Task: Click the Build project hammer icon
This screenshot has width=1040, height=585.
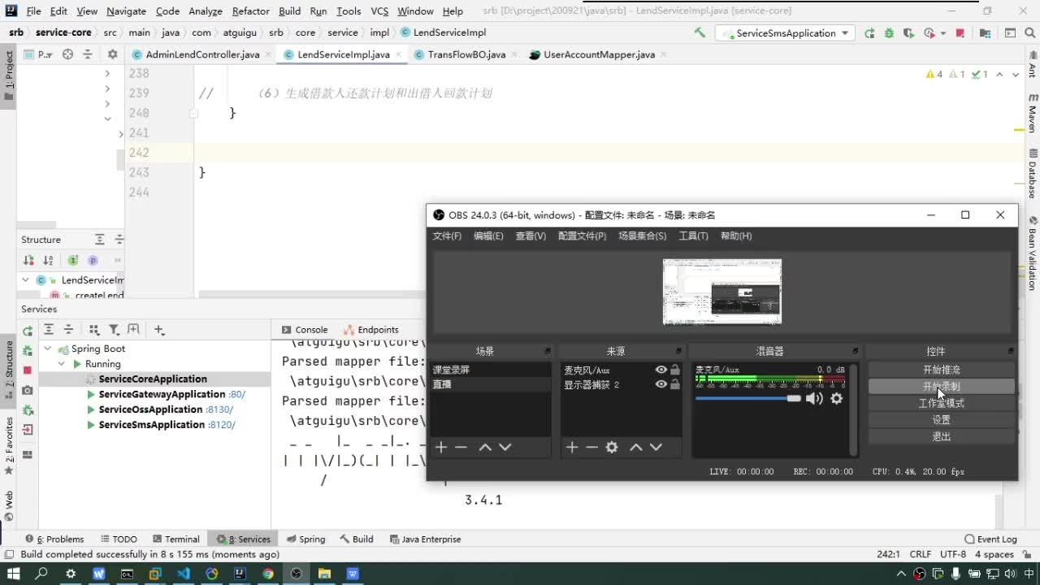Action: click(700, 33)
